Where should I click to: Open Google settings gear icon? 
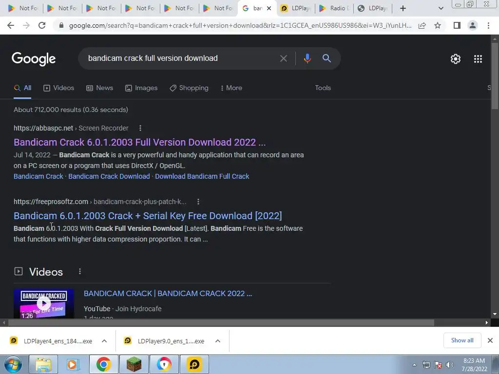click(x=456, y=59)
